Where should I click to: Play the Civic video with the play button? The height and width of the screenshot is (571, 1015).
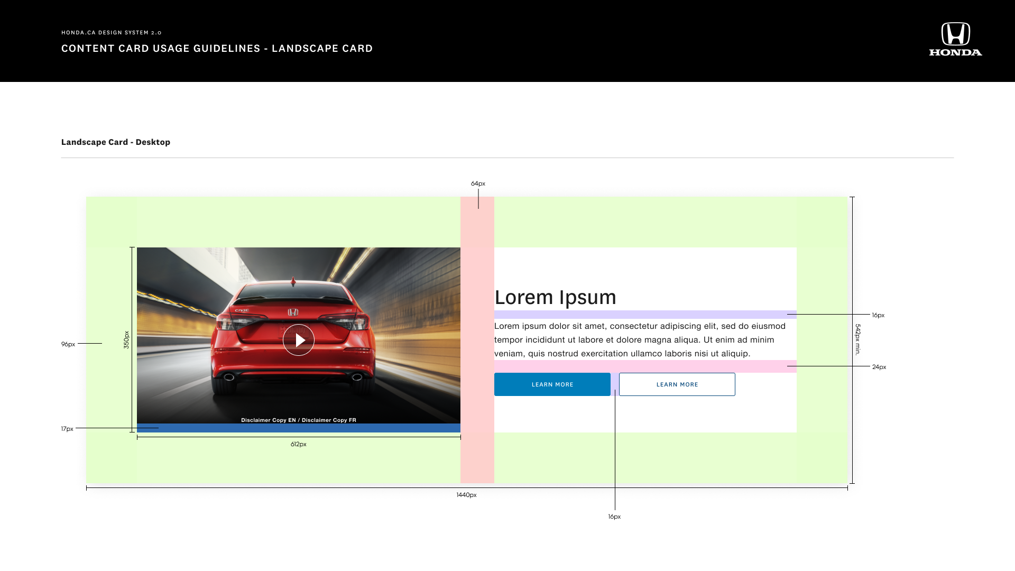(x=299, y=340)
